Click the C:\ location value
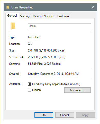 click(x=30, y=44)
